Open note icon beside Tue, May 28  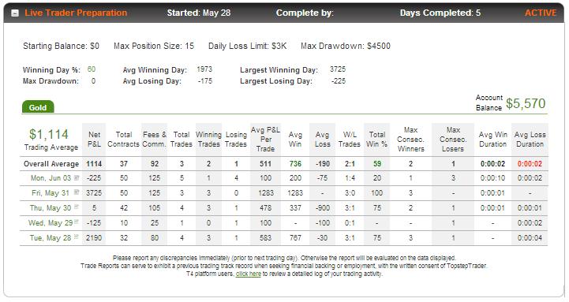(77, 237)
